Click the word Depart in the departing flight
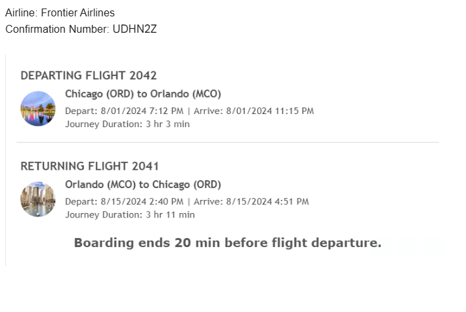Screen dimensions: 466x312 coord(80,111)
